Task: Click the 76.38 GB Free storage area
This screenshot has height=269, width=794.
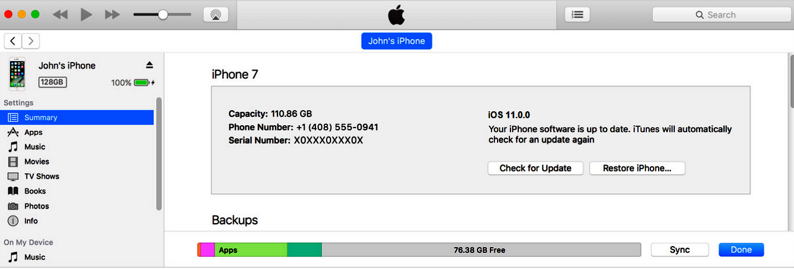Action: pos(481,250)
